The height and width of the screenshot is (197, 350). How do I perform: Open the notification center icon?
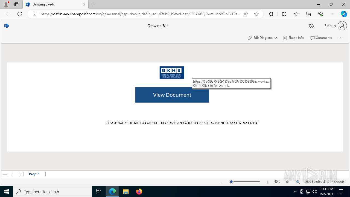[x=341, y=192]
